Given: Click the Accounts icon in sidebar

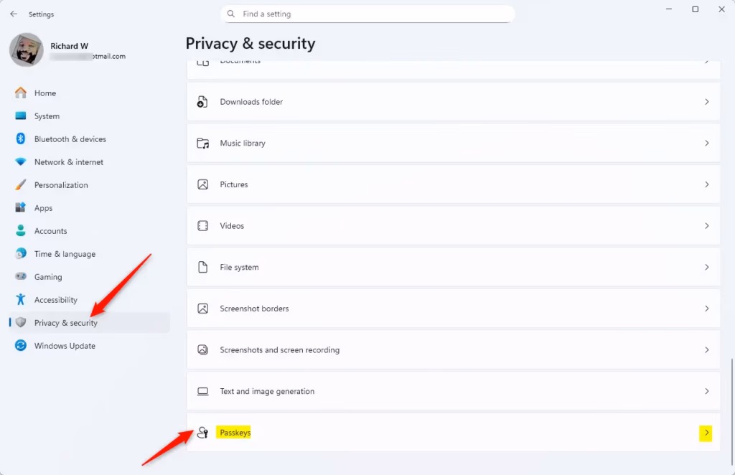Looking at the screenshot, I should click(22, 230).
